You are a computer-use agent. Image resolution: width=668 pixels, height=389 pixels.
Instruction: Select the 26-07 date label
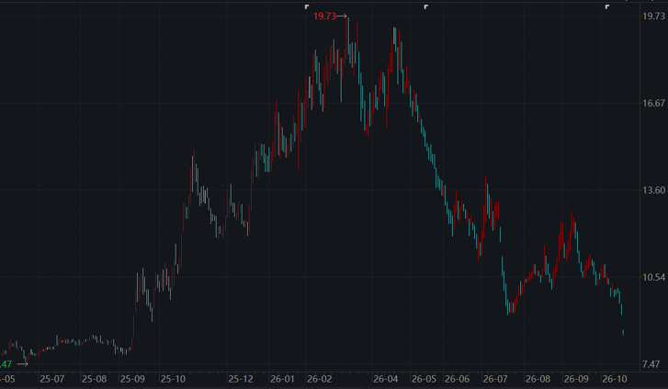coord(495,379)
